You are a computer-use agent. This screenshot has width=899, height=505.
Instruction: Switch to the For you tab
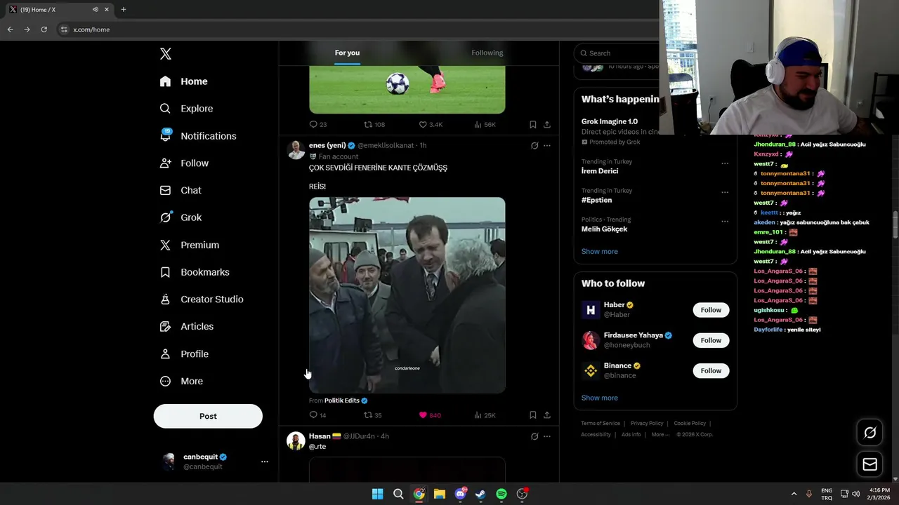pyautogui.click(x=347, y=53)
